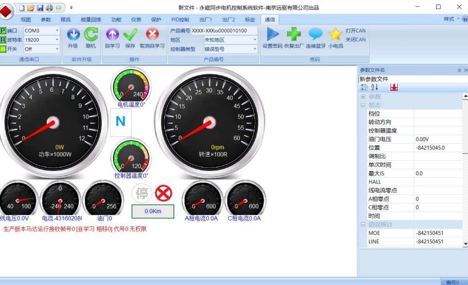Click the 转速 speed gauge dial
Image resolution: width=468 pixels, height=285 pixels.
click(209, 123)
